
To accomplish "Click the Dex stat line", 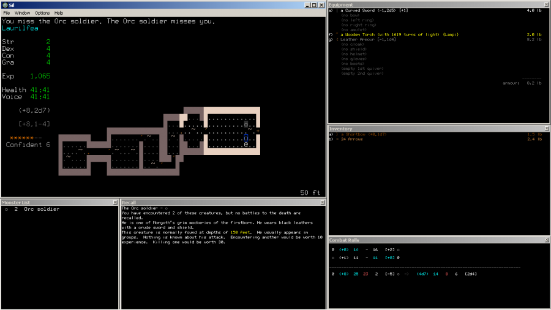I will coord(26,49).
